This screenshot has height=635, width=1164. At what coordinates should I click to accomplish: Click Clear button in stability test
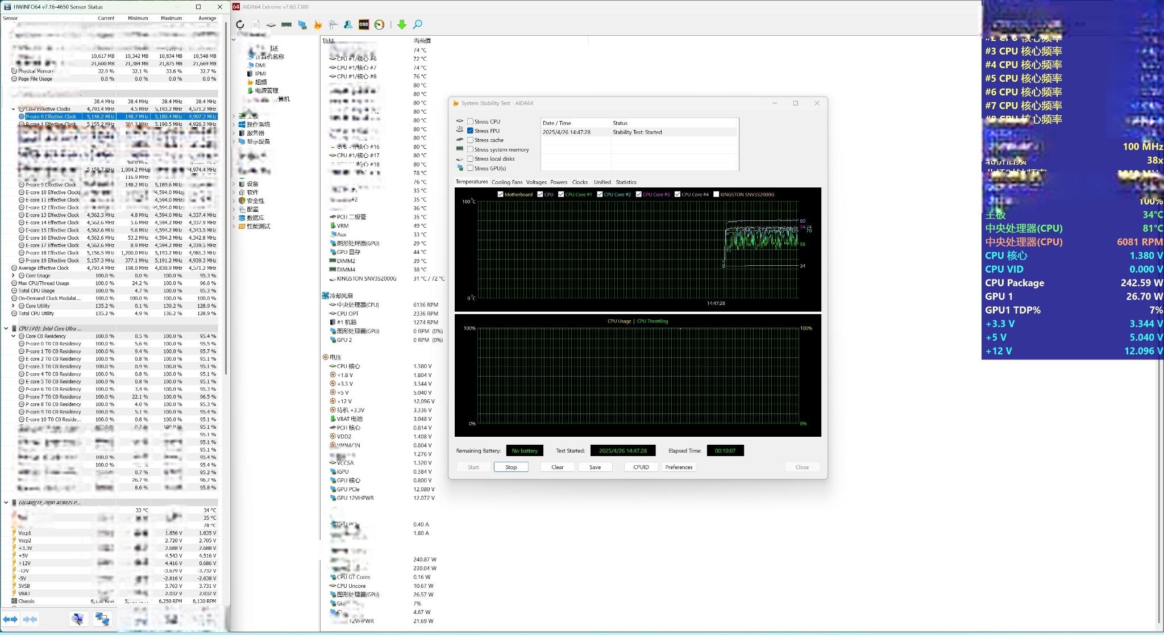point(558,467)
